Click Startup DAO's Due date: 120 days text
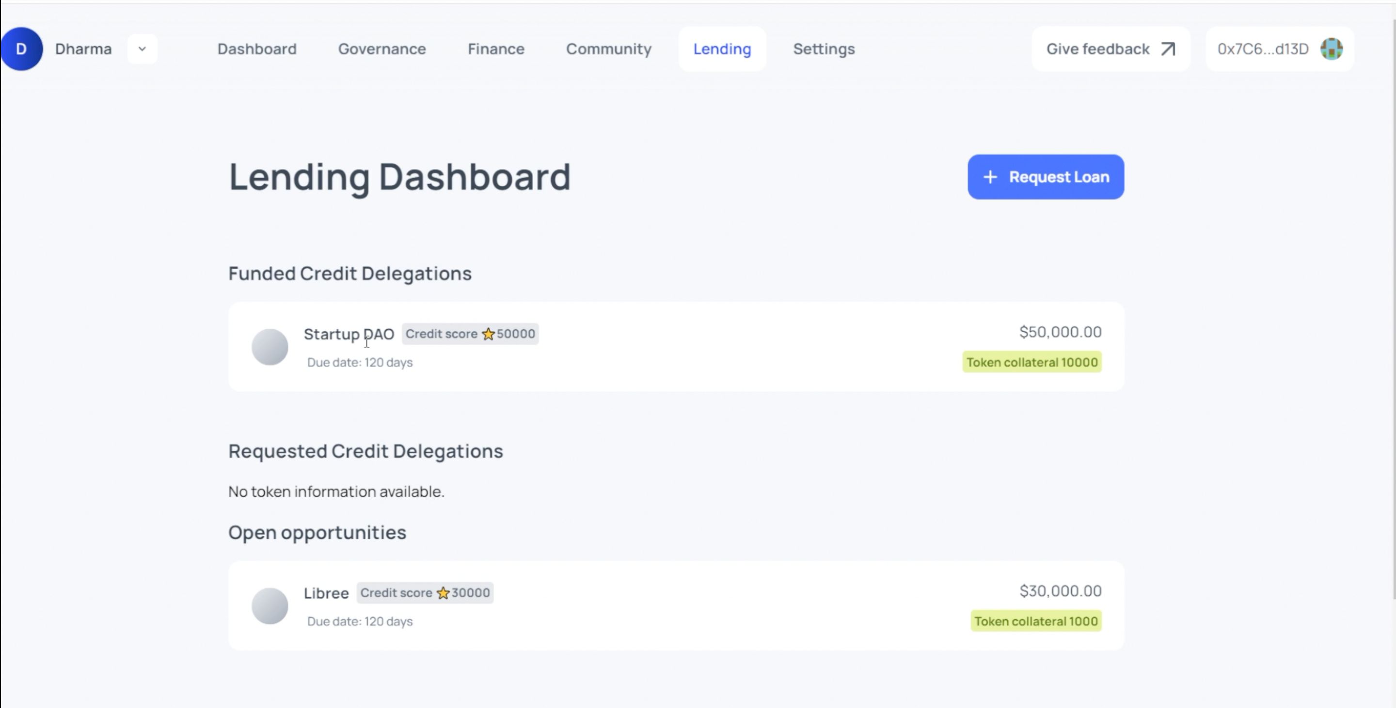This screenshot has height=708, width=1396. point(360,362)
